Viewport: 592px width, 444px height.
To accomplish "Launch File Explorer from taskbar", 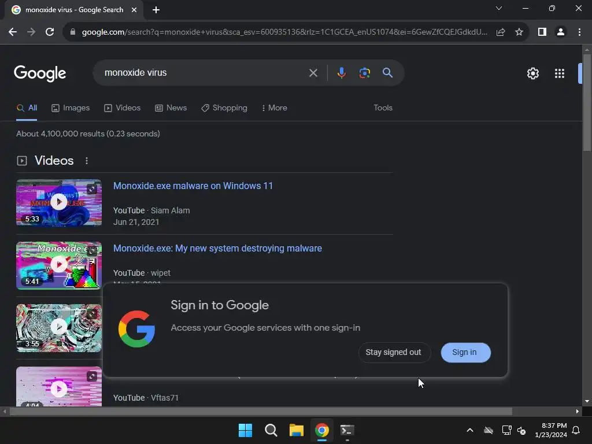I will tap(297, 430).
